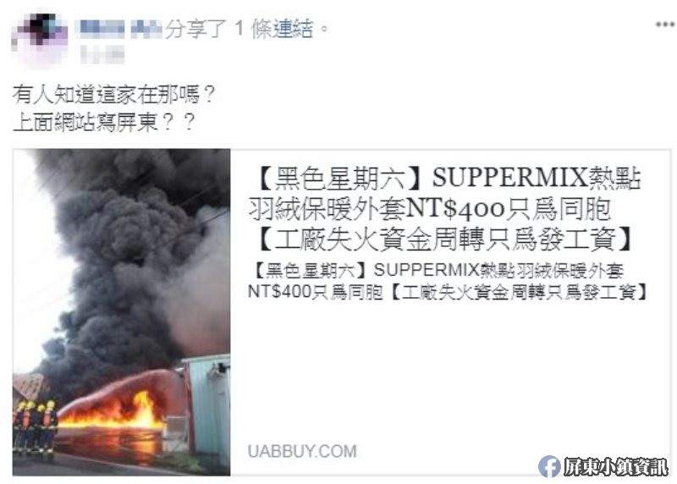Image resolution: width=677 pixels, height=484 pixels.
Task: Click the 分享了 1 條連結 text
Action: [x=247, y=29]
